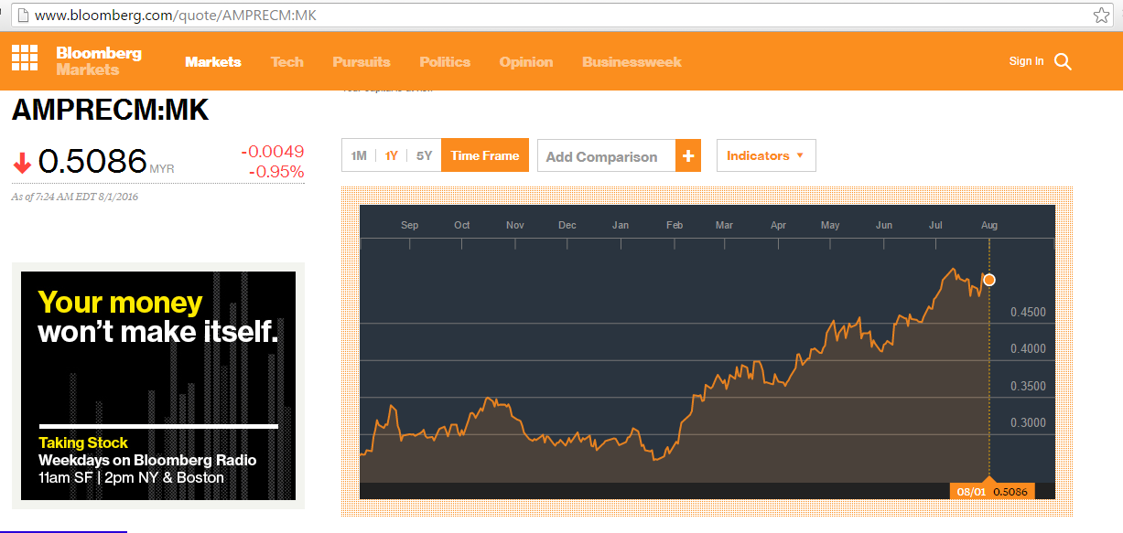Click the Oct month label on chart
The image size is (1123, 533).
pyautogui.click(x=462, y=225)
